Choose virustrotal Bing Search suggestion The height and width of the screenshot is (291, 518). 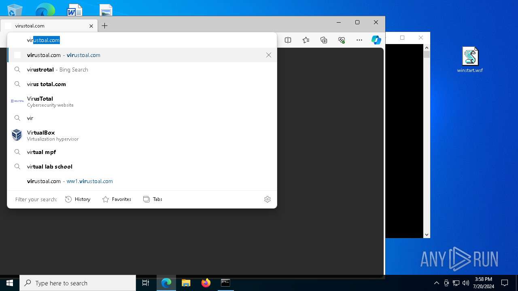142,70
